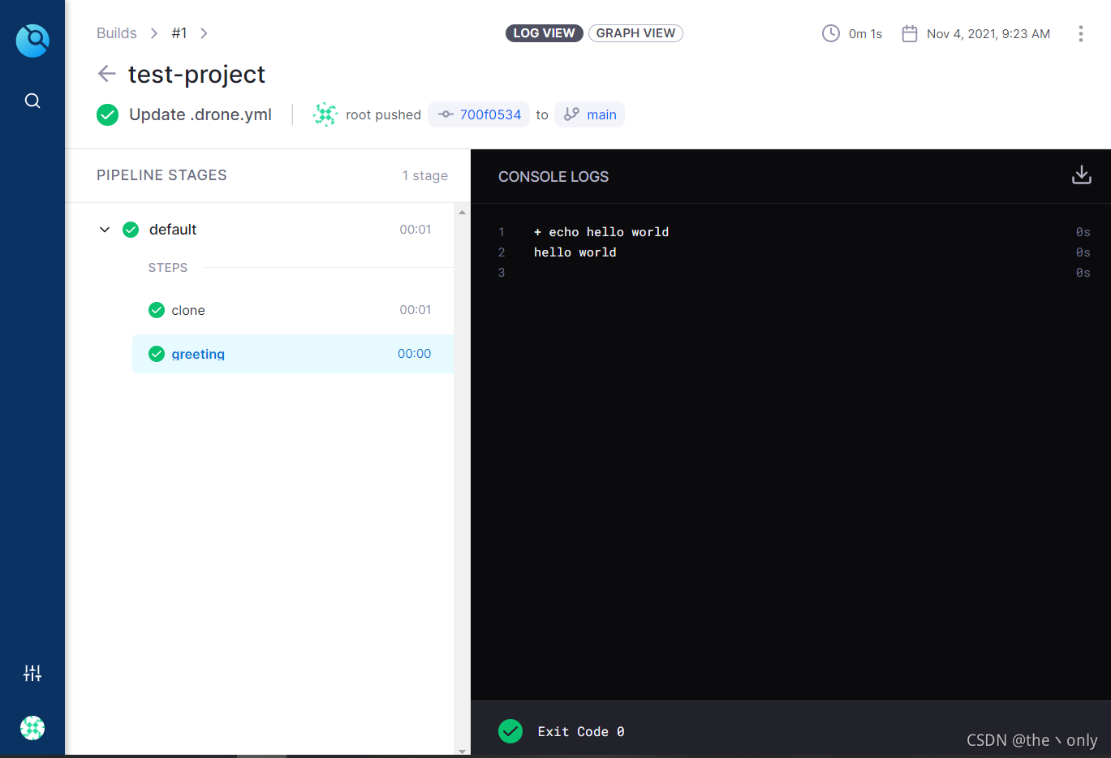Switch to LOG VIEW
Screen dimensions: 1111x758
pos(544,33)
